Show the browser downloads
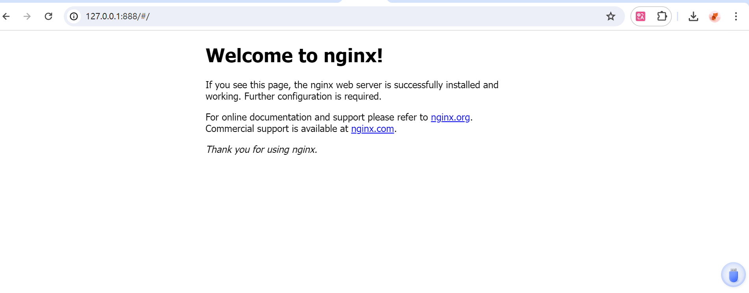Screen dimensions: 749x293 click(693, 16)
